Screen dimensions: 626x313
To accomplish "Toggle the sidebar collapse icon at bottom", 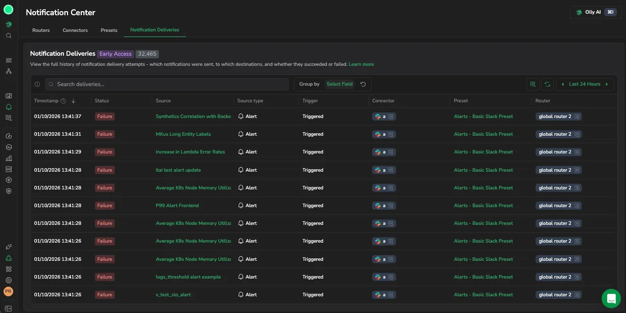I will [x=9, y=308].
